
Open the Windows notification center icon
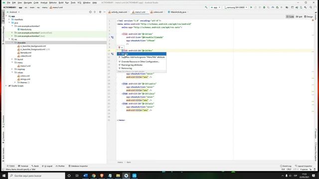(314, 176)
